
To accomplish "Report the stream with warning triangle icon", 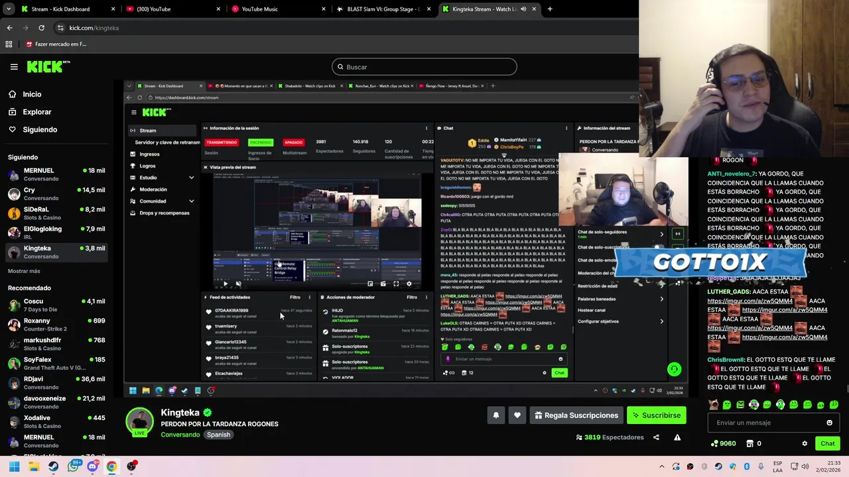I will 677,437.
